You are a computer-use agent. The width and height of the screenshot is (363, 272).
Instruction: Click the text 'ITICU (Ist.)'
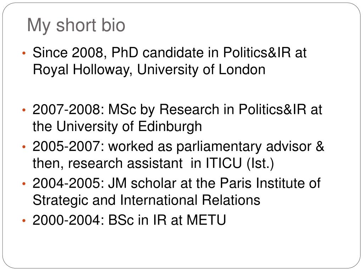[x=240, y=163]
